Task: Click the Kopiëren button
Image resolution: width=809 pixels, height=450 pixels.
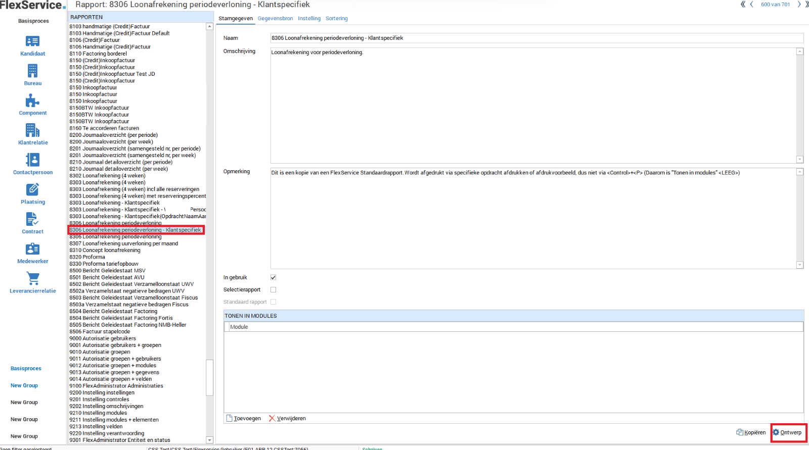Action: (751, 432)
